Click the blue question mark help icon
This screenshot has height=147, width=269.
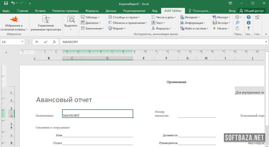249,17
